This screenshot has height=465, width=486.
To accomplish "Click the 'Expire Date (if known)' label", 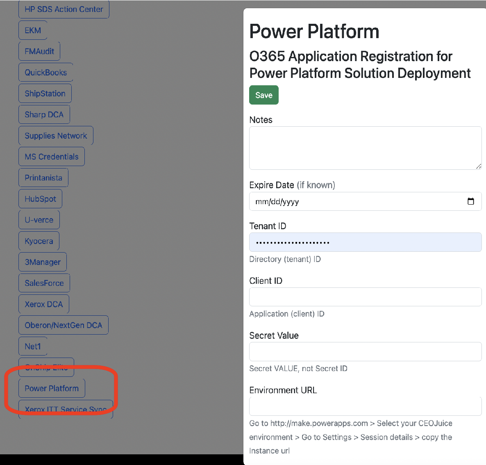I will 292,185.
